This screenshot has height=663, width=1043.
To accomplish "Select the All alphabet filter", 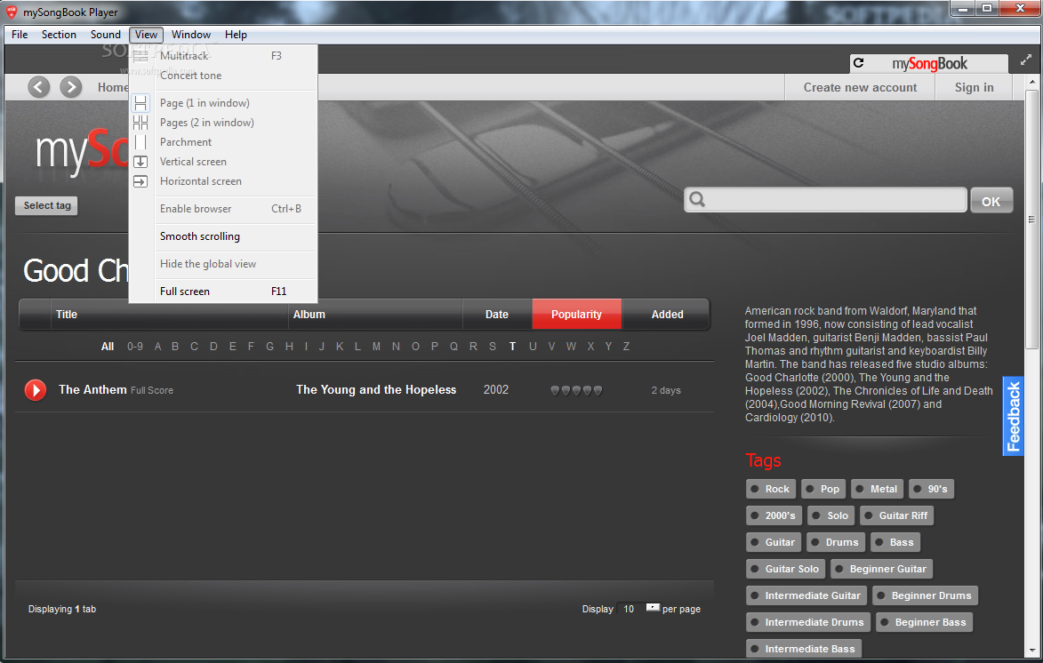I will coord(107,347).
